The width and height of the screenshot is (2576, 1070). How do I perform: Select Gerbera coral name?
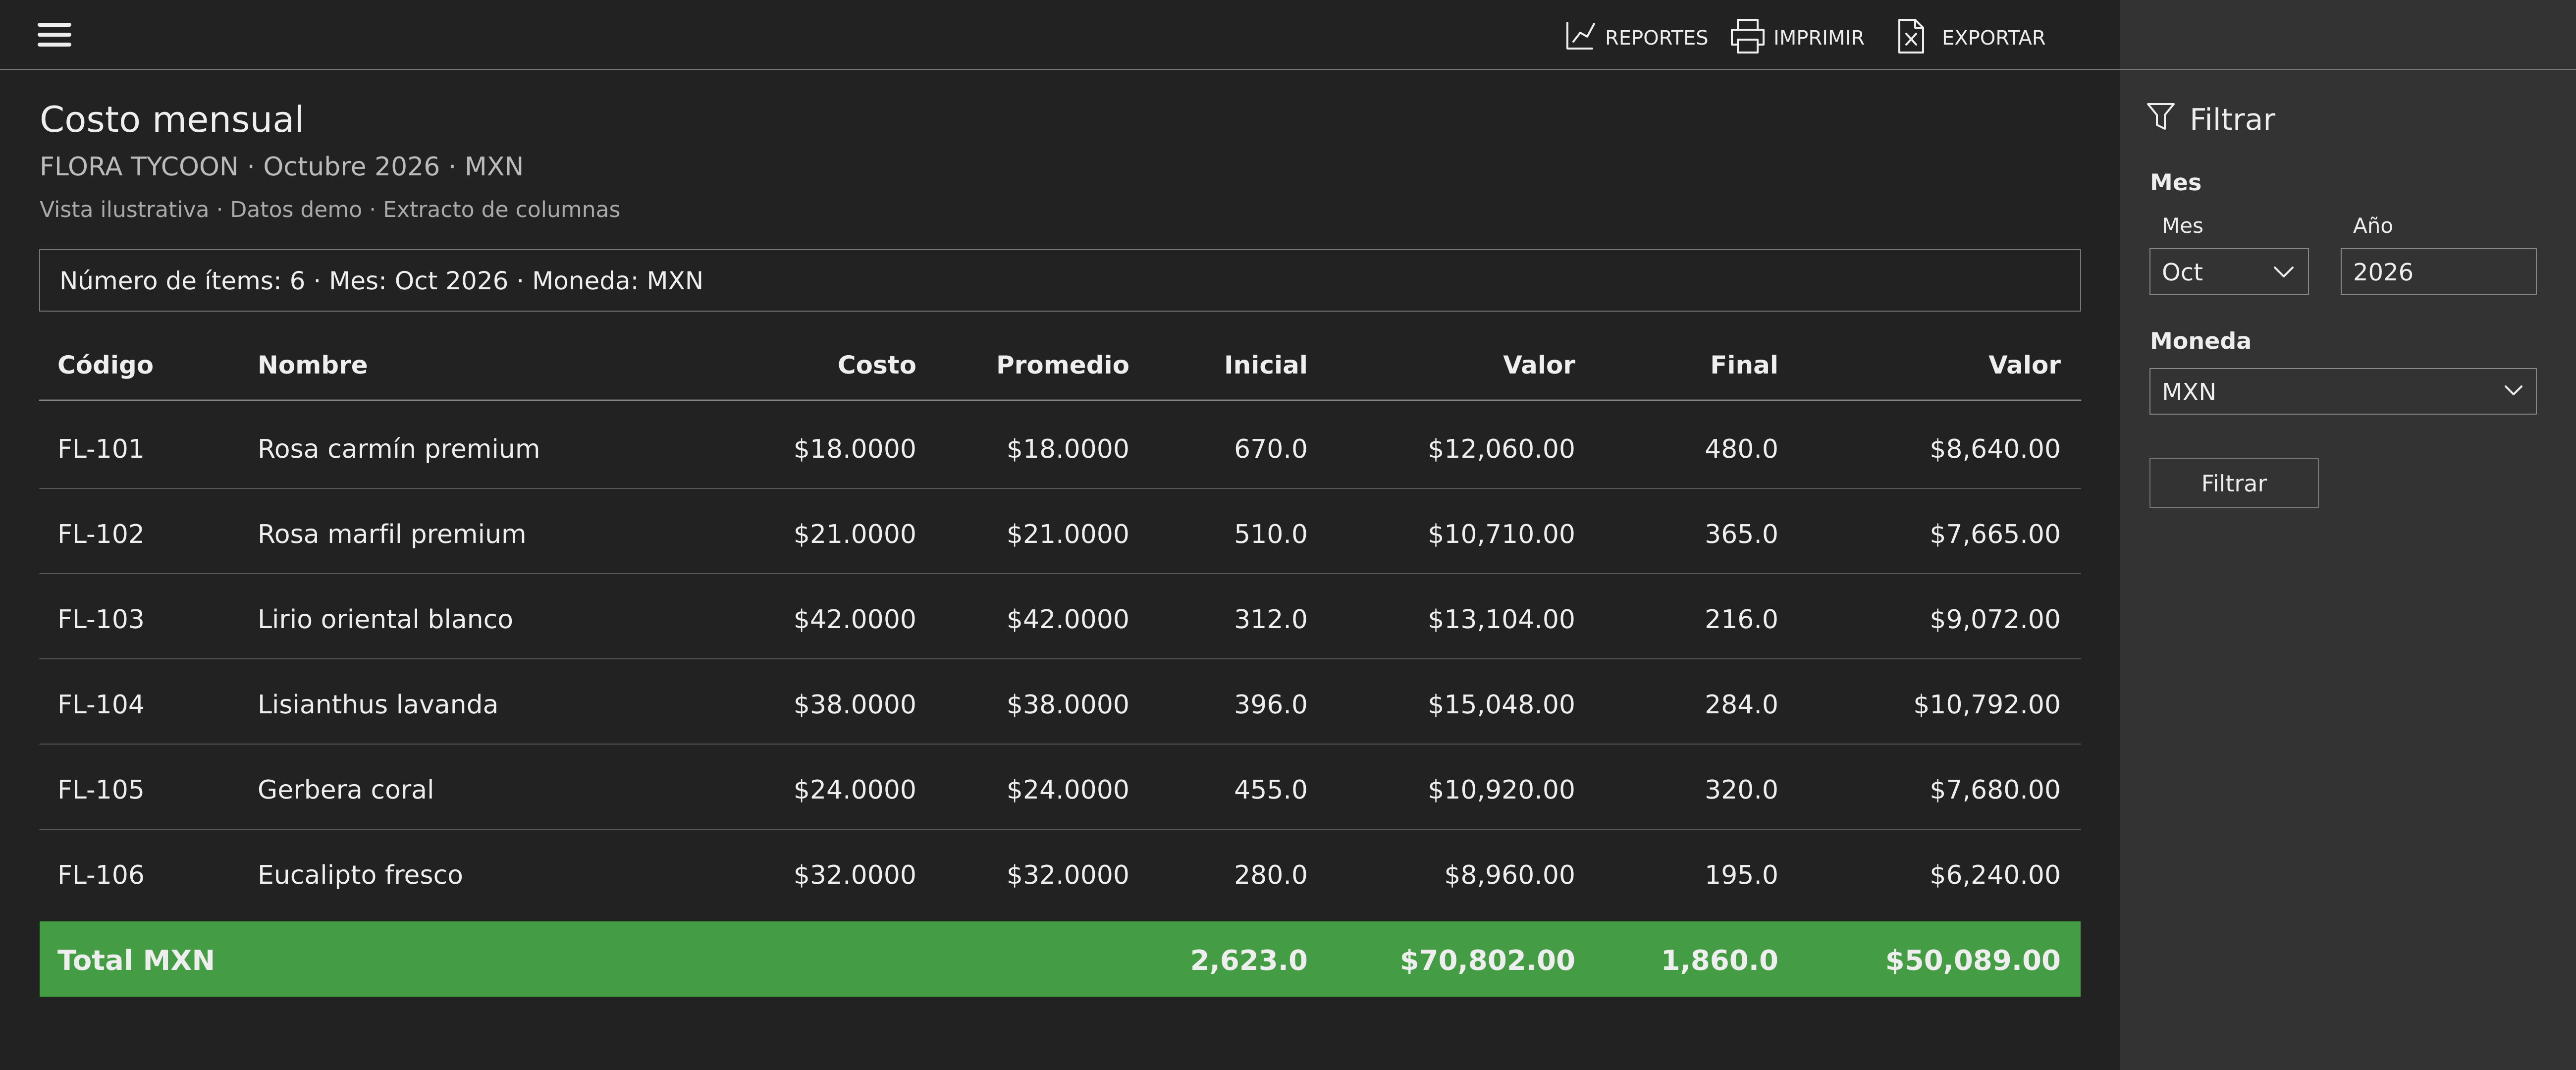345,789
